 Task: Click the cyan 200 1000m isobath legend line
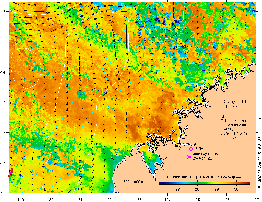pyautogui.click(x=129, y=185)
